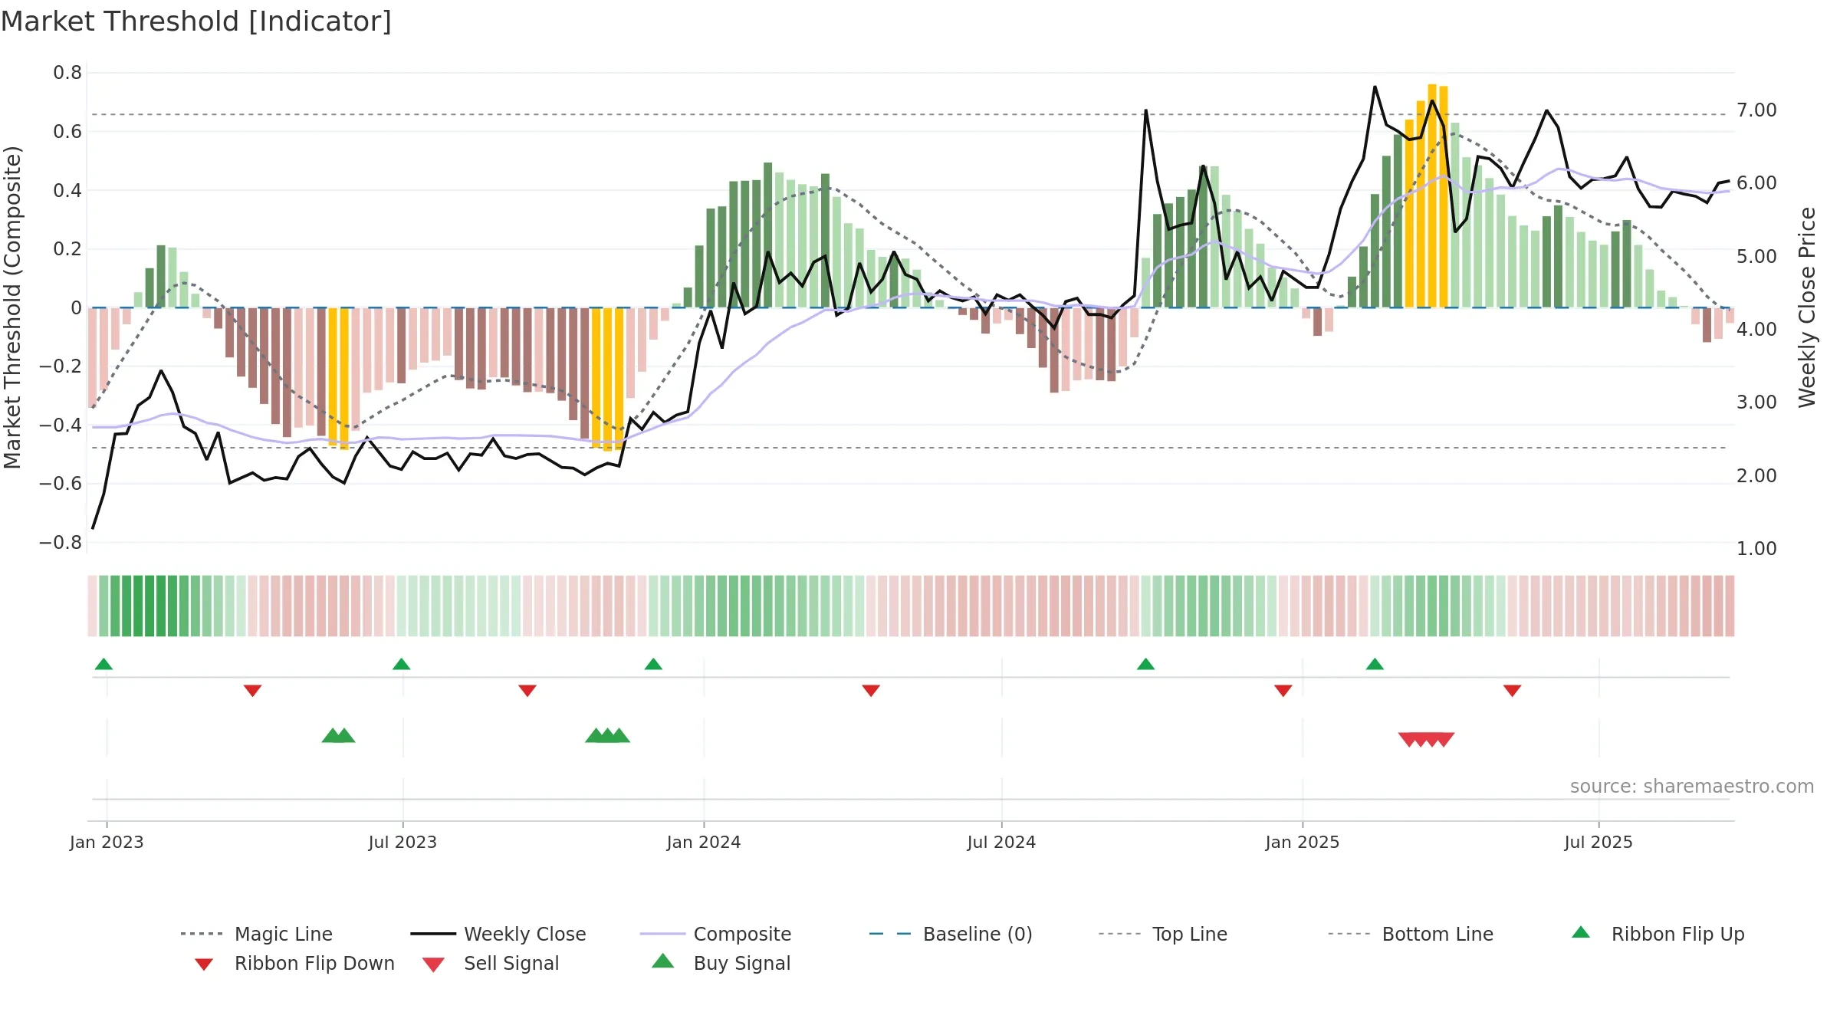Viewport: 1840px width, 1035px height.
Task: Click the tallest yellow bar in early 2025
Action: tap(1432, 195)
